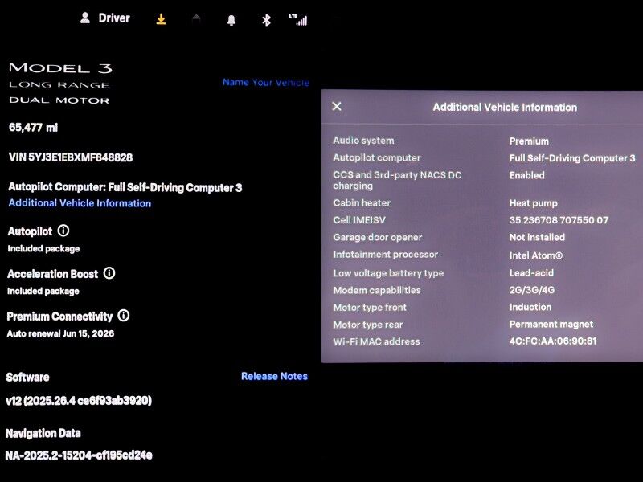Tap the software version v12 (2025.26.4) text
The height and width of the screenshot is (482, 643).
pos(79,400)
